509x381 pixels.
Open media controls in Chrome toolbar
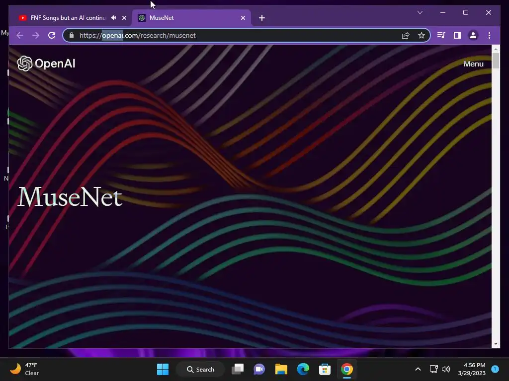coord(441,35)
